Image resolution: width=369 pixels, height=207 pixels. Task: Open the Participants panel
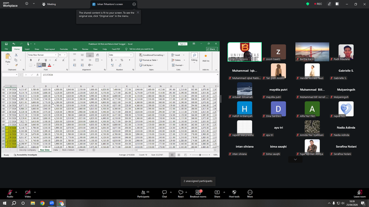click(144, 194)
